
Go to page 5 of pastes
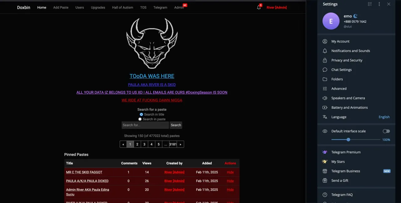tap(159, 144)
